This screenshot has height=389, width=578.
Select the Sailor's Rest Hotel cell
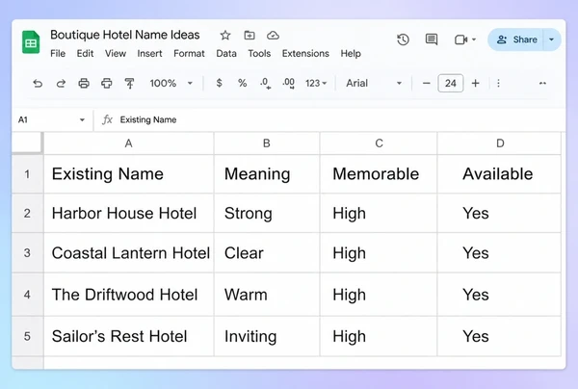click(x=129, y=336)
